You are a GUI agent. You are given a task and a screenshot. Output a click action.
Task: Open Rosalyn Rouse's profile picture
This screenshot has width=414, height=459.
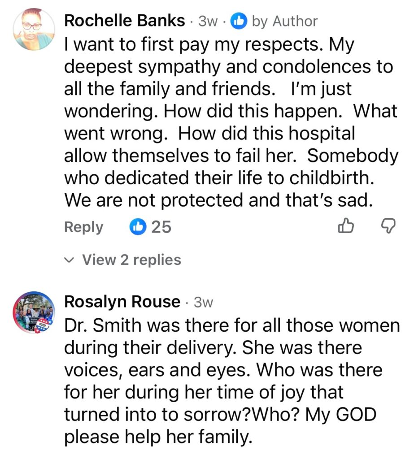pos(34,313)
